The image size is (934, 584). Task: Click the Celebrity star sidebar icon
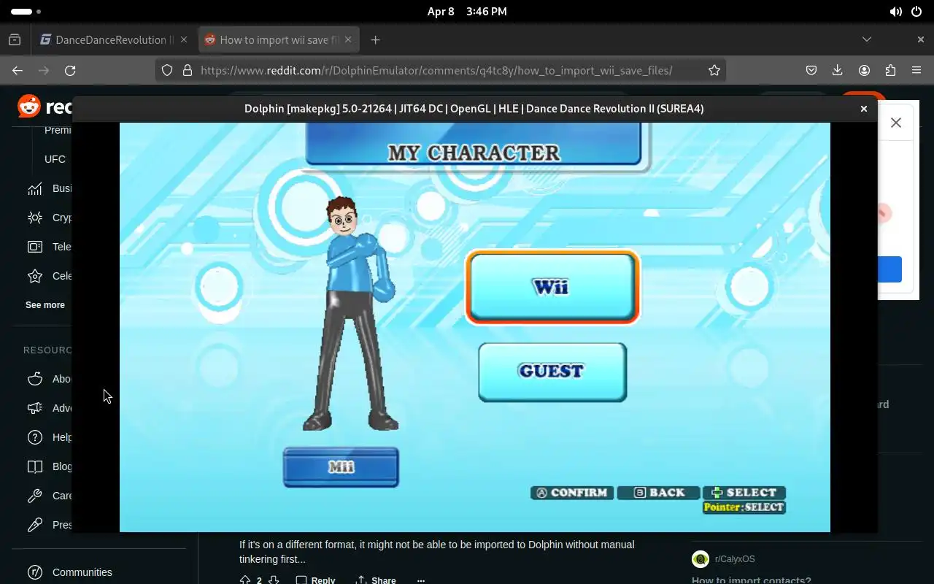[x=35, y=276]
